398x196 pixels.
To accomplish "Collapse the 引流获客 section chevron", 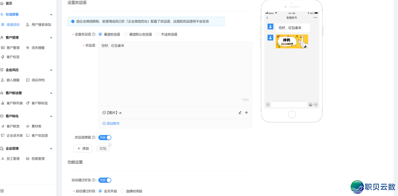I will [x=51, y=14].
